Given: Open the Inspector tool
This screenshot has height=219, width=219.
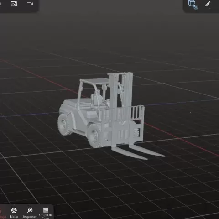Looking at the screenshot, I should coord(30,213).
